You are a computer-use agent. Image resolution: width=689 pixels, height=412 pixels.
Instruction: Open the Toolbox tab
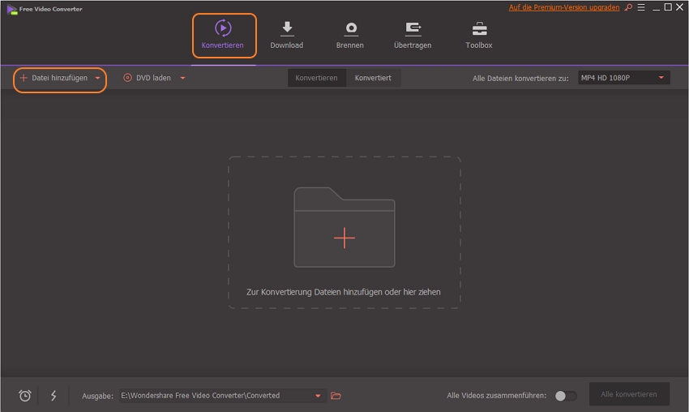[x=479, y=36]
